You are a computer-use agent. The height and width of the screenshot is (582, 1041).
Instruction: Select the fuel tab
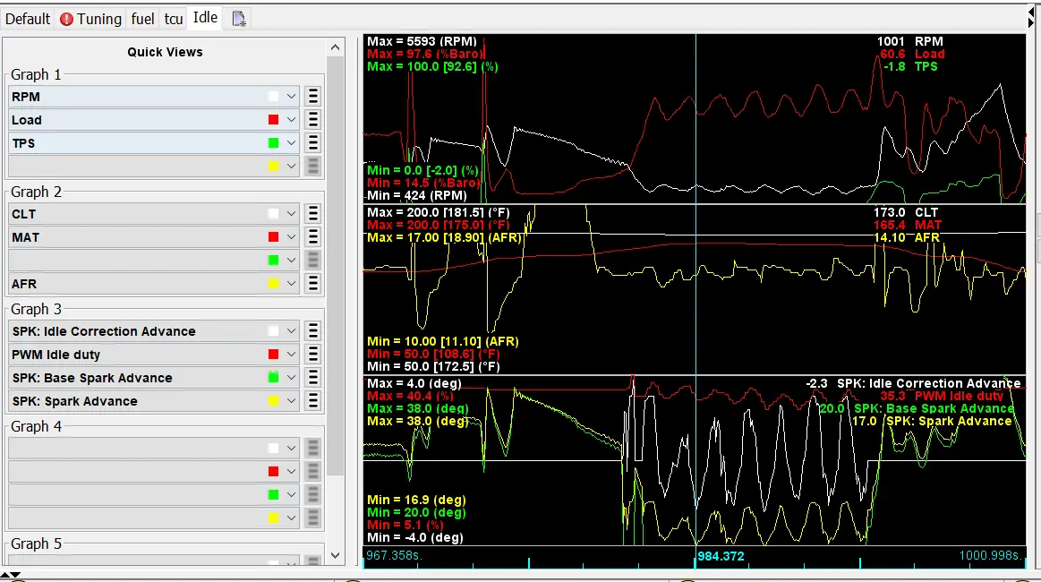click(x=142, y=19)
